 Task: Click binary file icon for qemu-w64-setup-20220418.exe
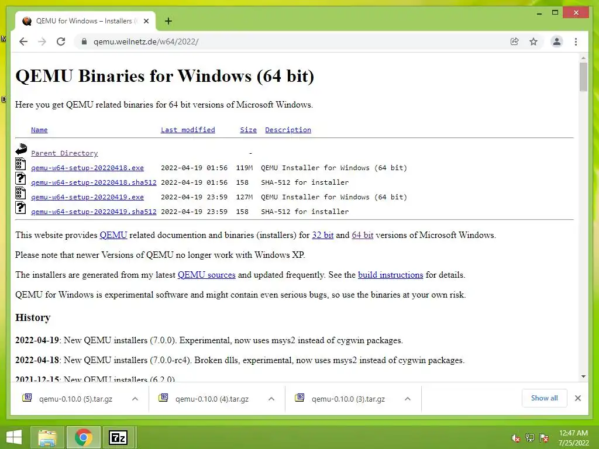click(20, 164)
